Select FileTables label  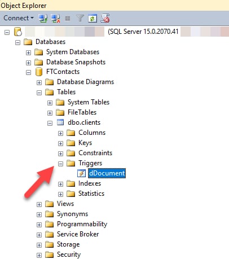[x=82, y=112]
